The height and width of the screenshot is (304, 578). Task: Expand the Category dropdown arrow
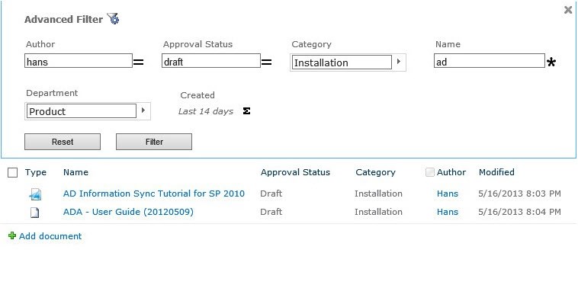point(399,62)
